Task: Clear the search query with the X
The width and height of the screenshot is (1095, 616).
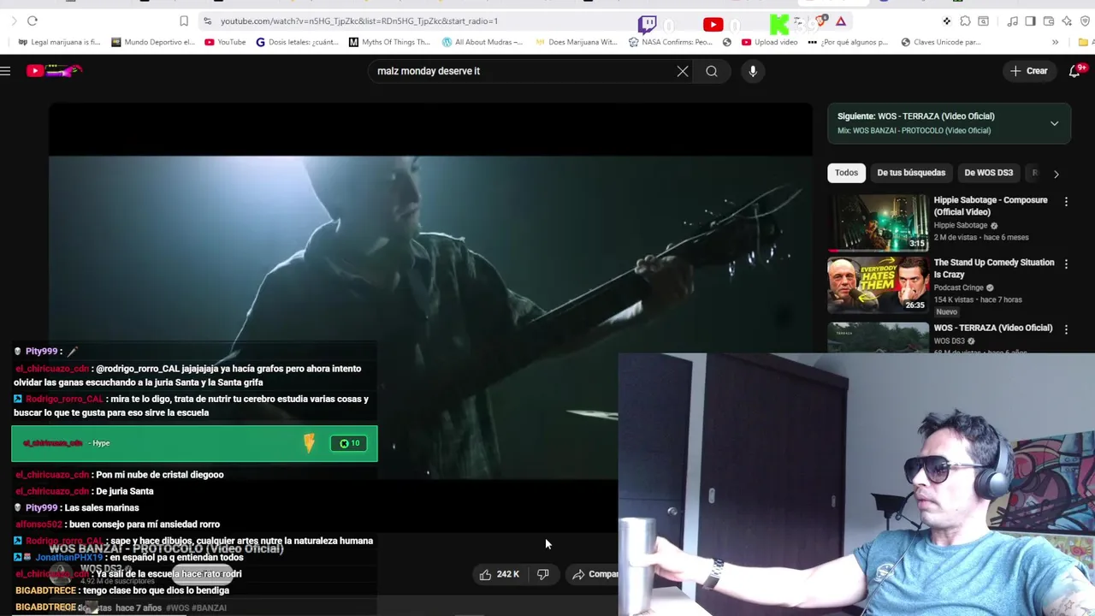Action: point(683,71)
